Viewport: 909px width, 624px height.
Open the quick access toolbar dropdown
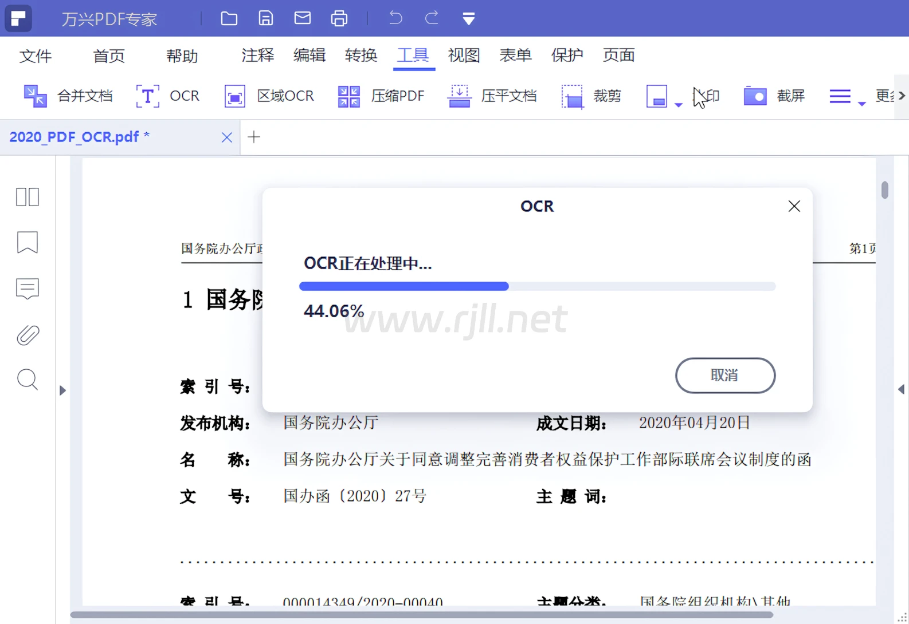(468, 19)
